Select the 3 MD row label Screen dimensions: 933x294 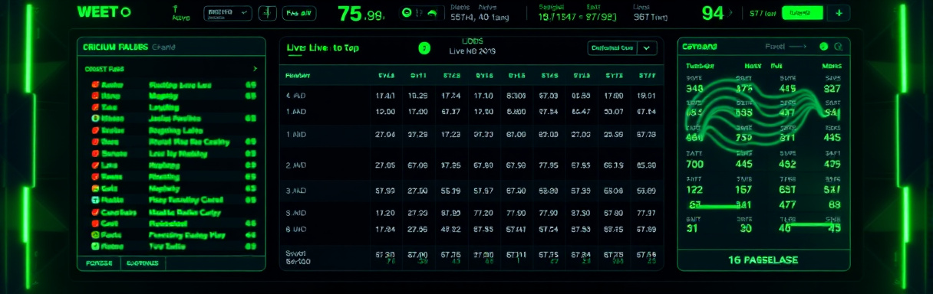point(296,191)
